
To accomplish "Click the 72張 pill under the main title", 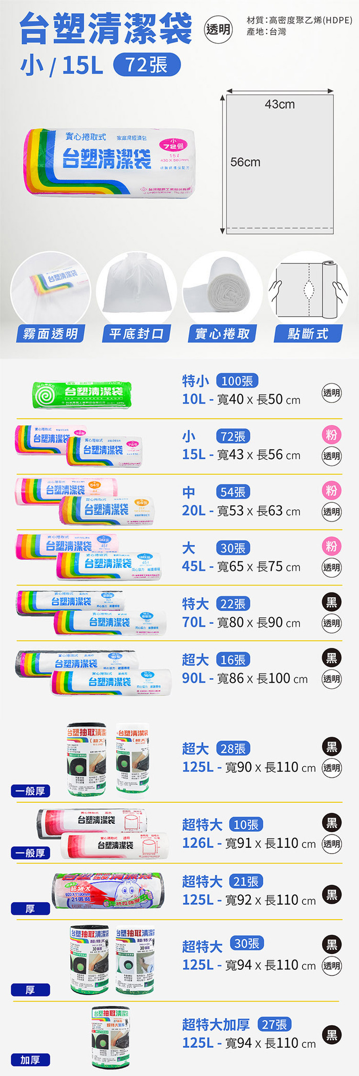I will (146, 66).
